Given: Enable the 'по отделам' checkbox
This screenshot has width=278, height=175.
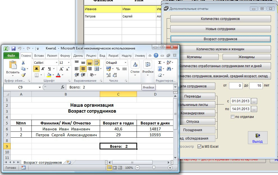Looking at the screenshot, I should pyautogui.click(x=232, y=117).
